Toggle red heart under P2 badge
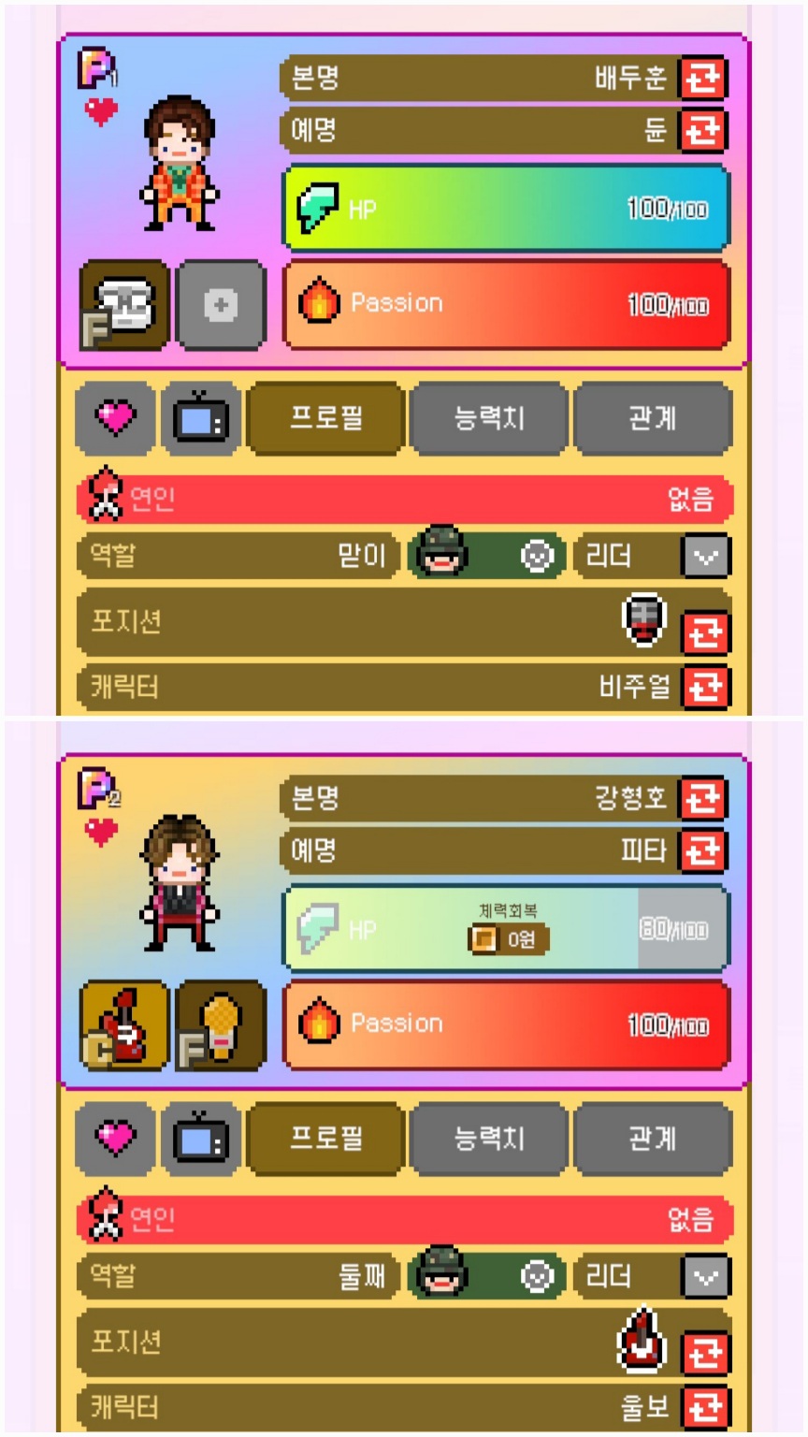The image size is (808, 1437). (101, 831)
